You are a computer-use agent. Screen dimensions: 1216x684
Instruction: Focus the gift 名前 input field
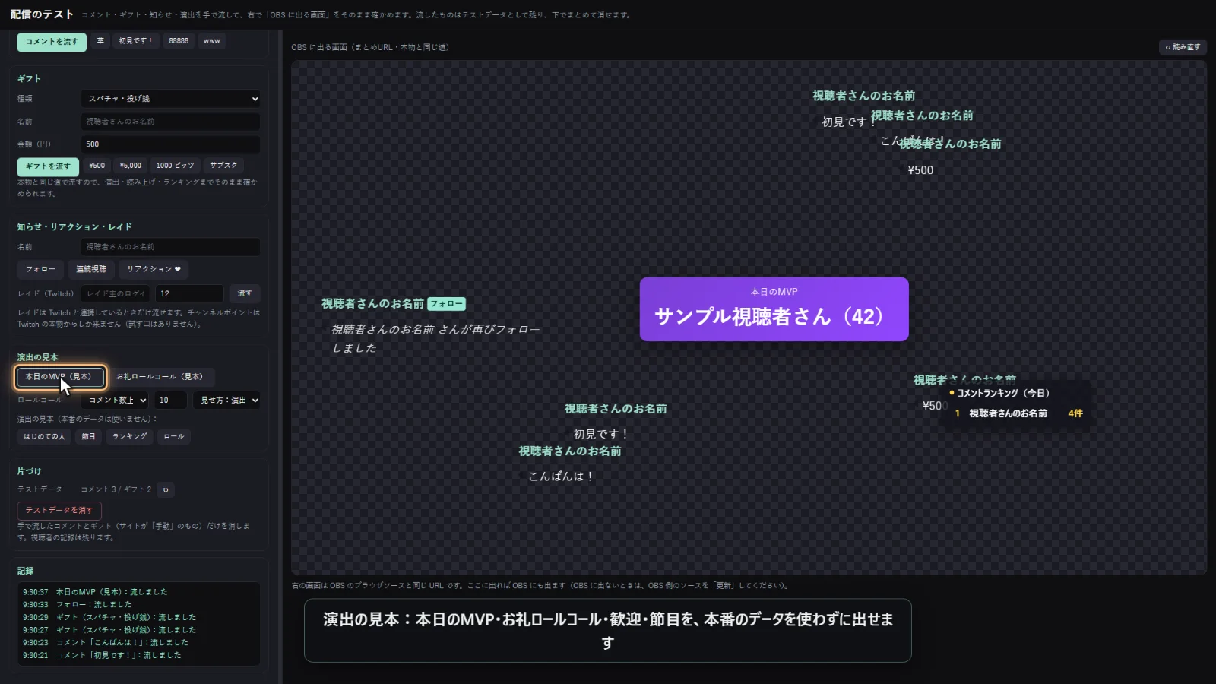[170, 122]
